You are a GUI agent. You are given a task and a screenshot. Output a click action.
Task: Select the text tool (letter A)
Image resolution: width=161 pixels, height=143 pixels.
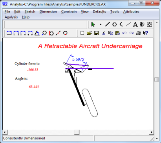[135, 24]
